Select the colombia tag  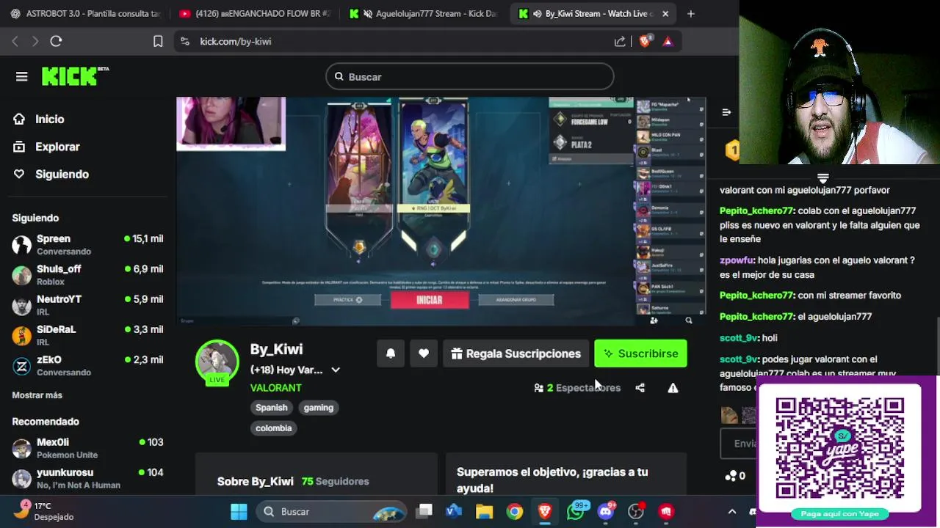pos(273,428)
